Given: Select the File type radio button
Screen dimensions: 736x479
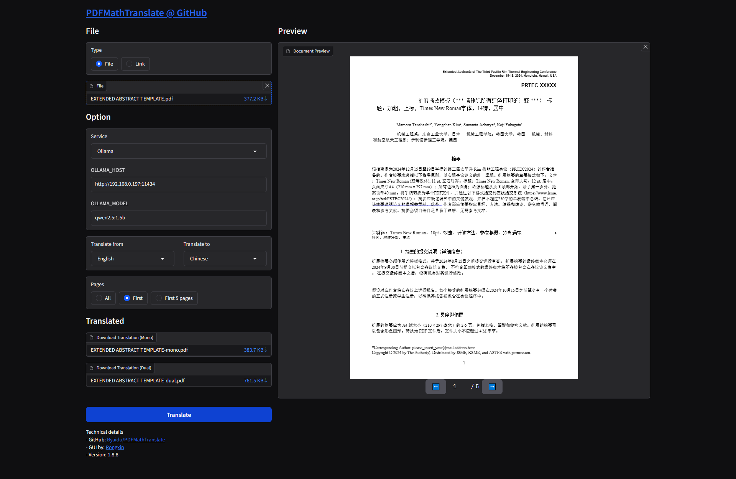Looking at the screenshot, I should click(x=99, y=64).
